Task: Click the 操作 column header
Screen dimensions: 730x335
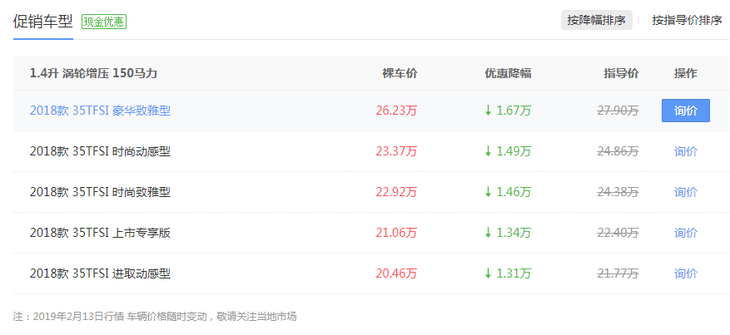Action: tap(686, 73)
